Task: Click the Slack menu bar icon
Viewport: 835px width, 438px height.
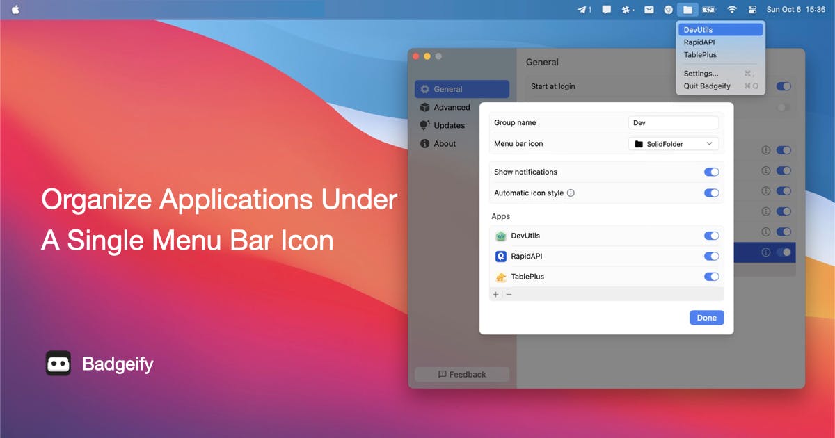Action: [628, 10]
